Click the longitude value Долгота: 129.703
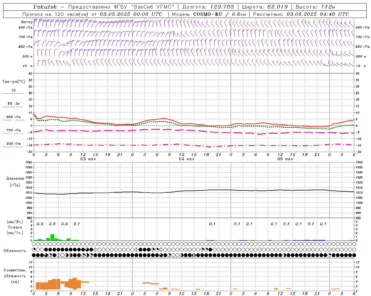The width and height of the screenshot is (371, 296). [208, 7]
